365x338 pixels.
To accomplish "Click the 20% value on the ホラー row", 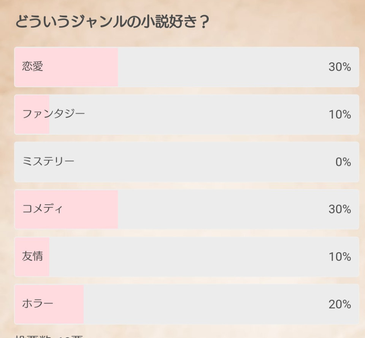I will coord(340,304).
